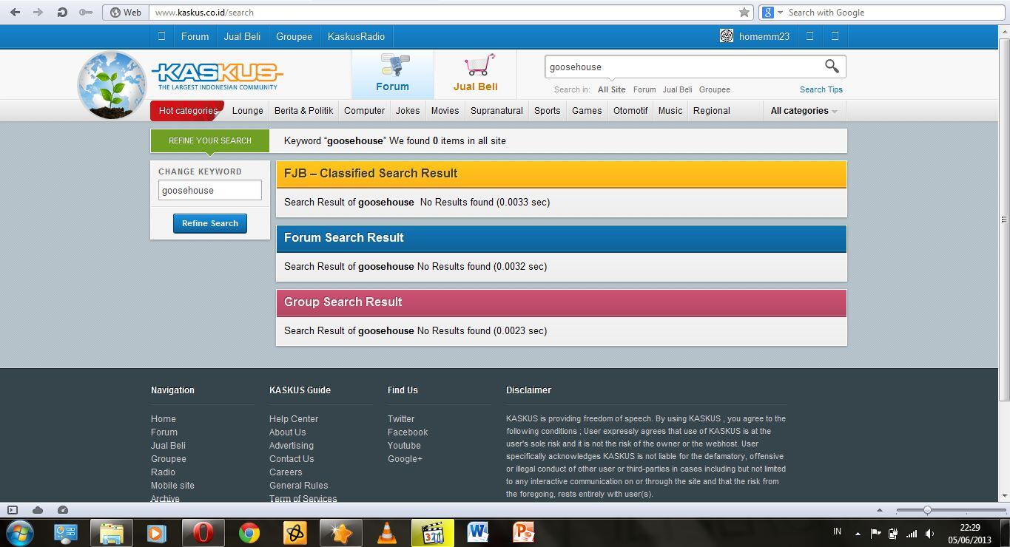1010x547 pixels.
Task: Open the Sports category
Action: click(x=547, y=111)
